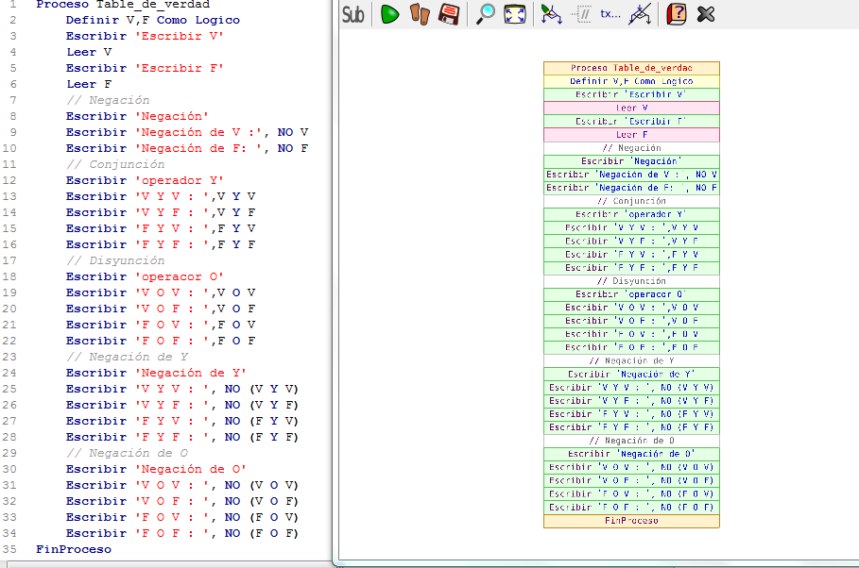This screenshot has height=568, width=859.
Task: Select the 'Proceso Table_de_verdad' block in the diagram
Action: click(x=631, y=68)
